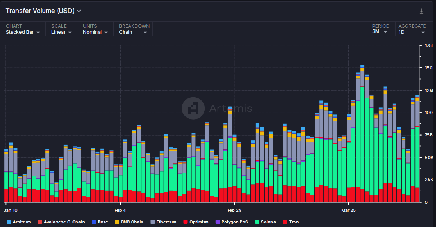Download the chart using the download icon
The height and width of the screenshot is (227, 436).
coord(421,11)
